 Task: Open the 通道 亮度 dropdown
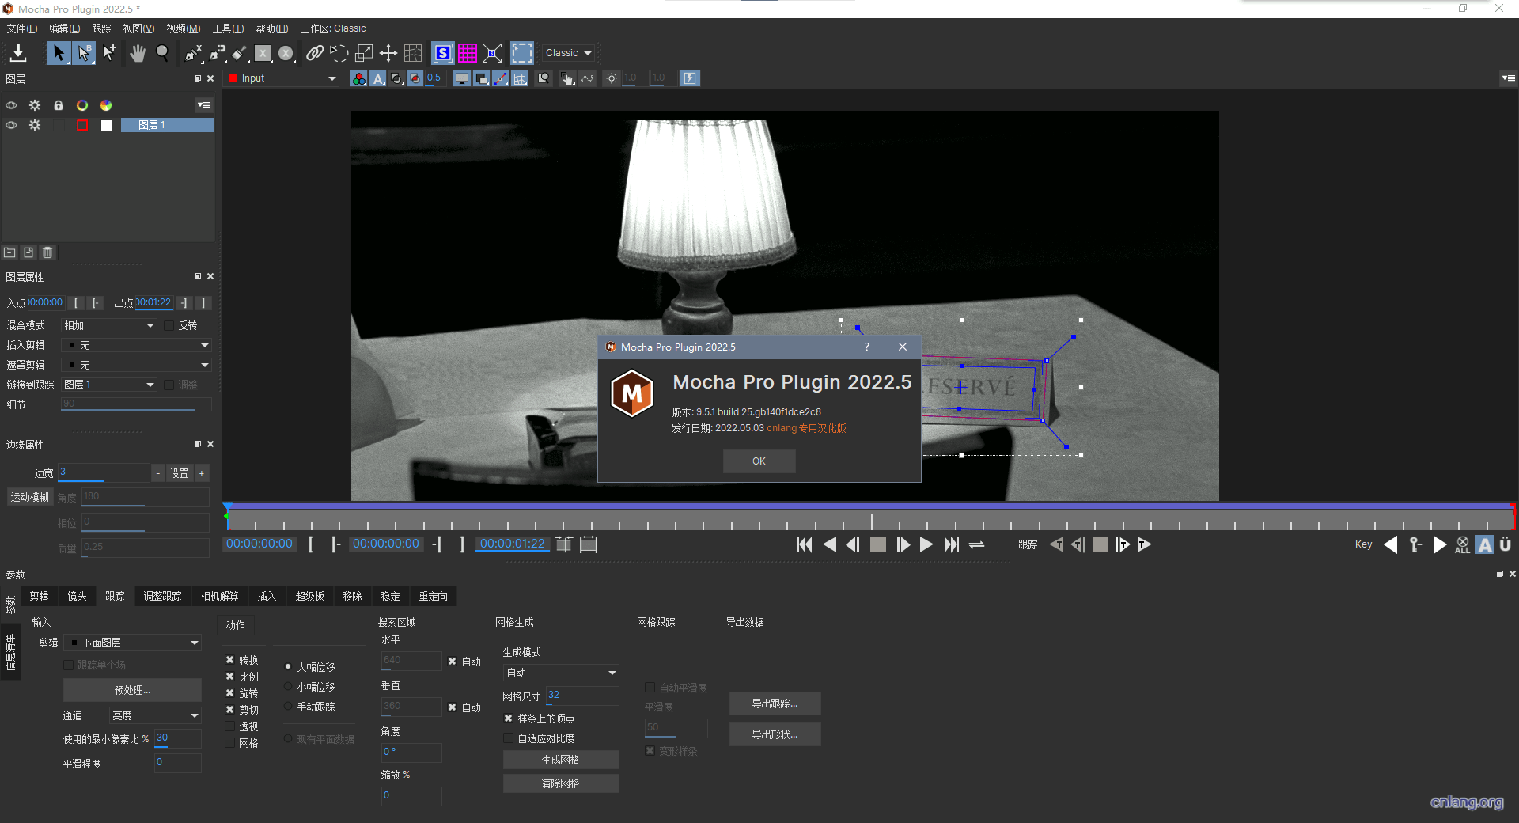pyautogui.click(x=155, y=715)
